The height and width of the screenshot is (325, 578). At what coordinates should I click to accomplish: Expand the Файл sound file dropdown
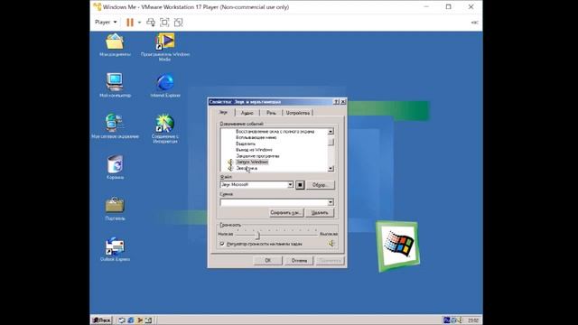coord(290,184)
